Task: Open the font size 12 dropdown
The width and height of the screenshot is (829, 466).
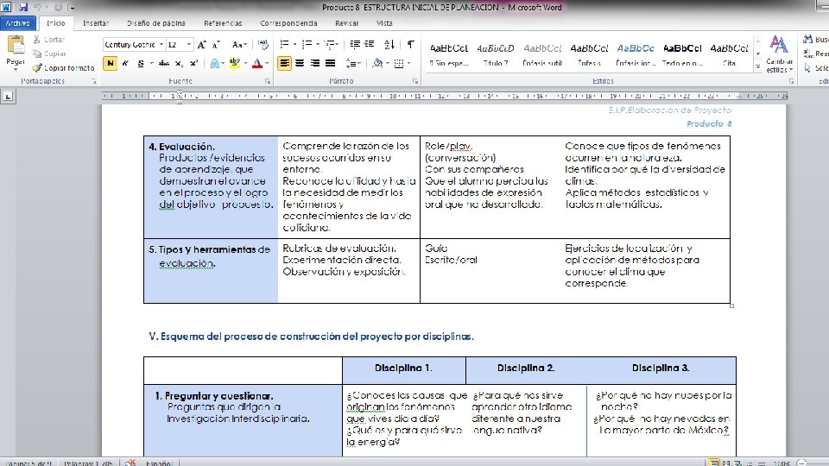Action: click(189, 45)
